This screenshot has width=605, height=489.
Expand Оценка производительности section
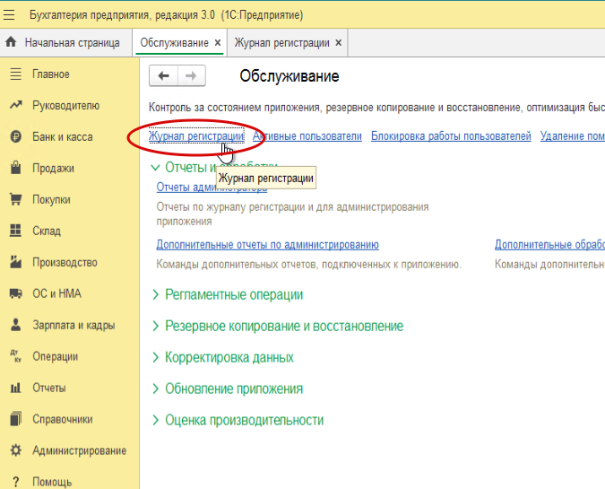(x=244, y=420)
